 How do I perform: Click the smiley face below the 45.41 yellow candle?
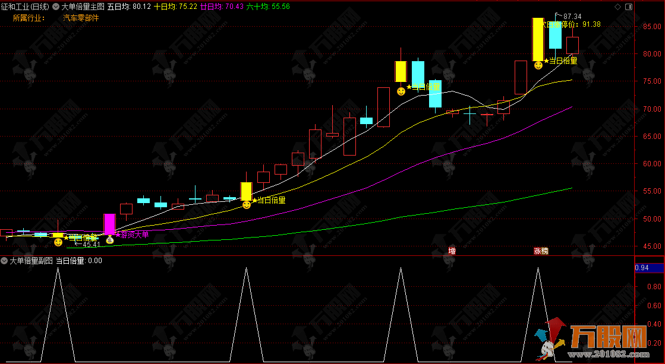coord(58,242)
